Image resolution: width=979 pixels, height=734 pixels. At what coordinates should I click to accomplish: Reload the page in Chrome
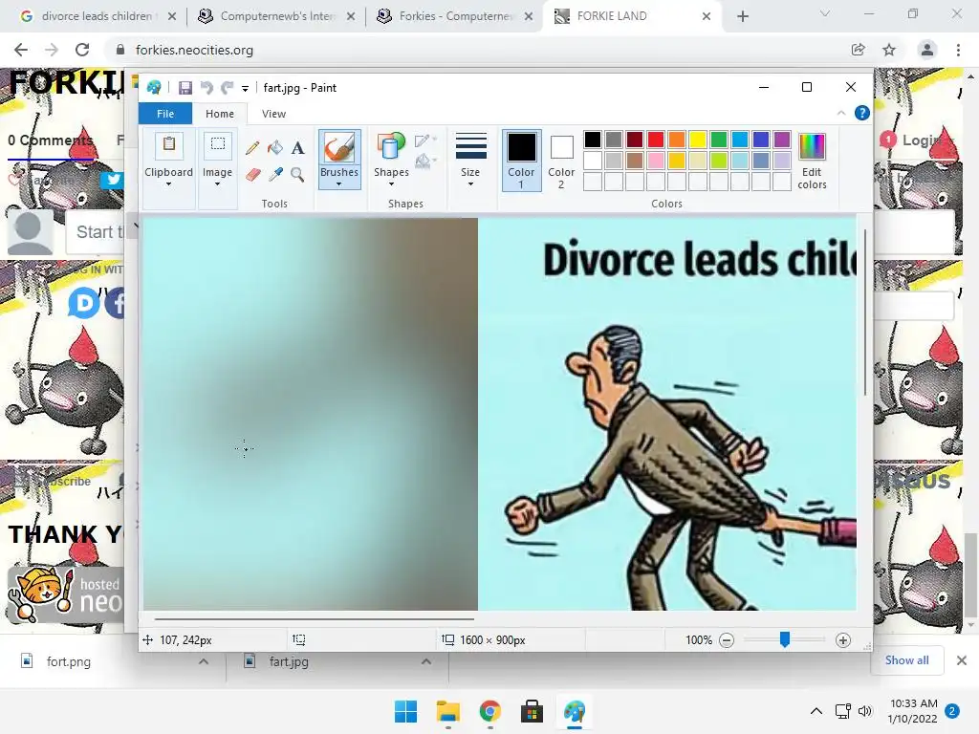(82, 50)
